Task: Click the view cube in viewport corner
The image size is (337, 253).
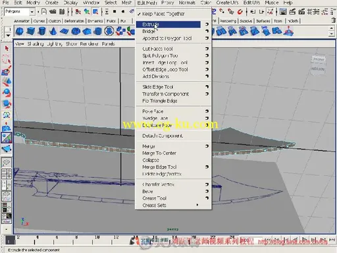Action: pyautogui.click(x=318, y=64)
